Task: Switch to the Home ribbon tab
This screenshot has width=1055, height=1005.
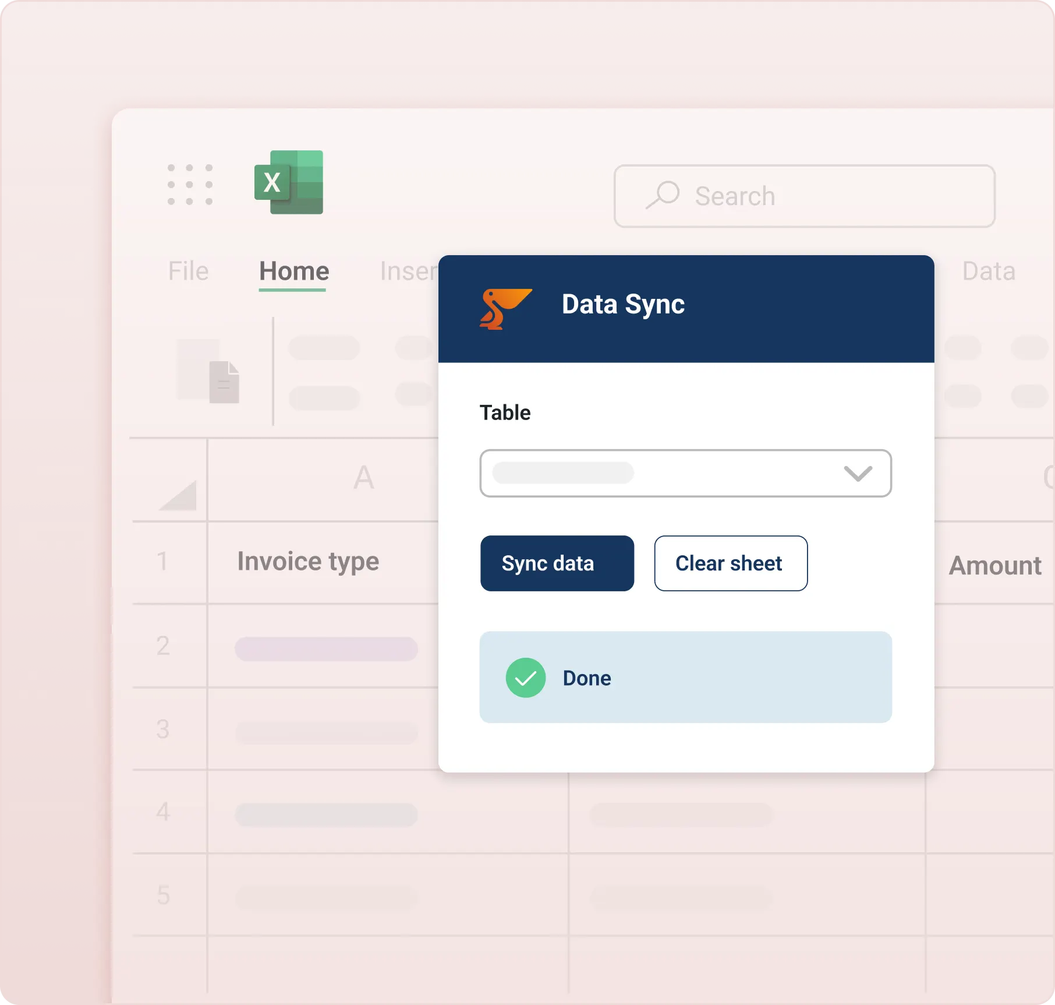Action: (294, 271)
